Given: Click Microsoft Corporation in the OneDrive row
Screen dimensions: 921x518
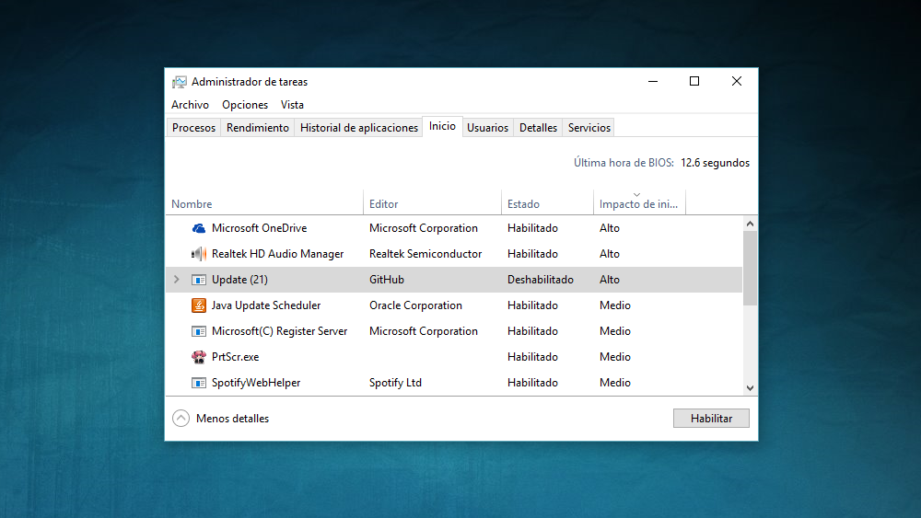Looking at the screenshot, I should click(424, 228).
